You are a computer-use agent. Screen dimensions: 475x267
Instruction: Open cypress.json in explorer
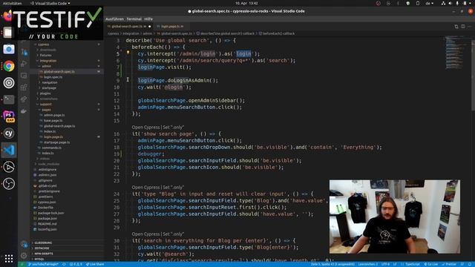[x=47, y=202]
